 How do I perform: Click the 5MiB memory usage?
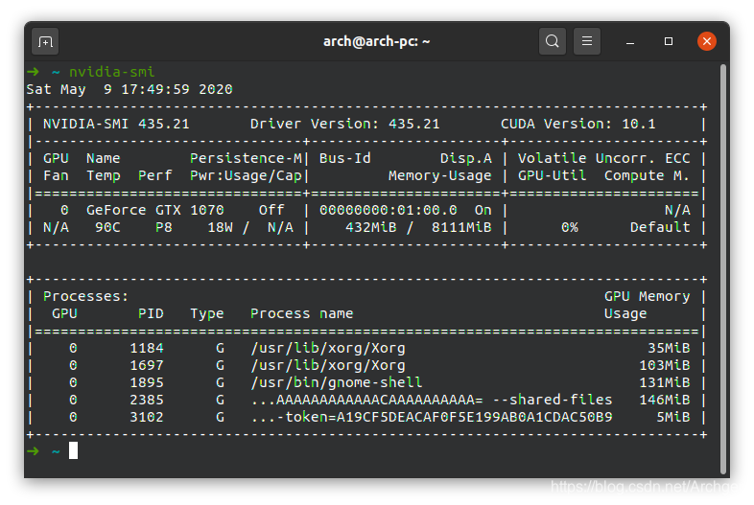[x=672, y=418]
